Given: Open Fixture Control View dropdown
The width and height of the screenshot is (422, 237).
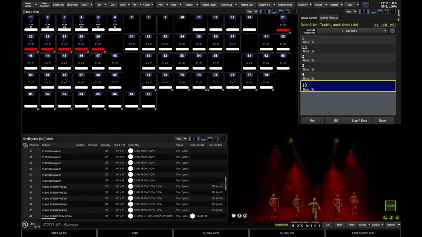Looking at the screenshot, I should click(x=350, y=12).
